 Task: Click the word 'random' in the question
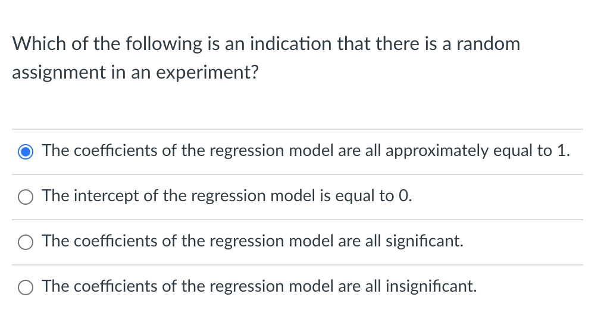pyautogui.click(x=488, y=43)
